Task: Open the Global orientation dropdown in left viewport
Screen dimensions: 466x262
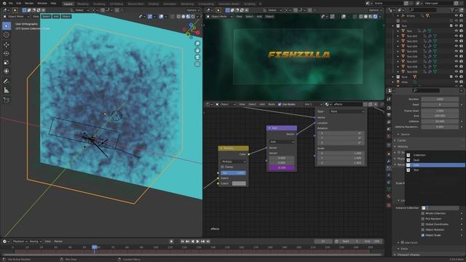Action: [x=79, y=10]
